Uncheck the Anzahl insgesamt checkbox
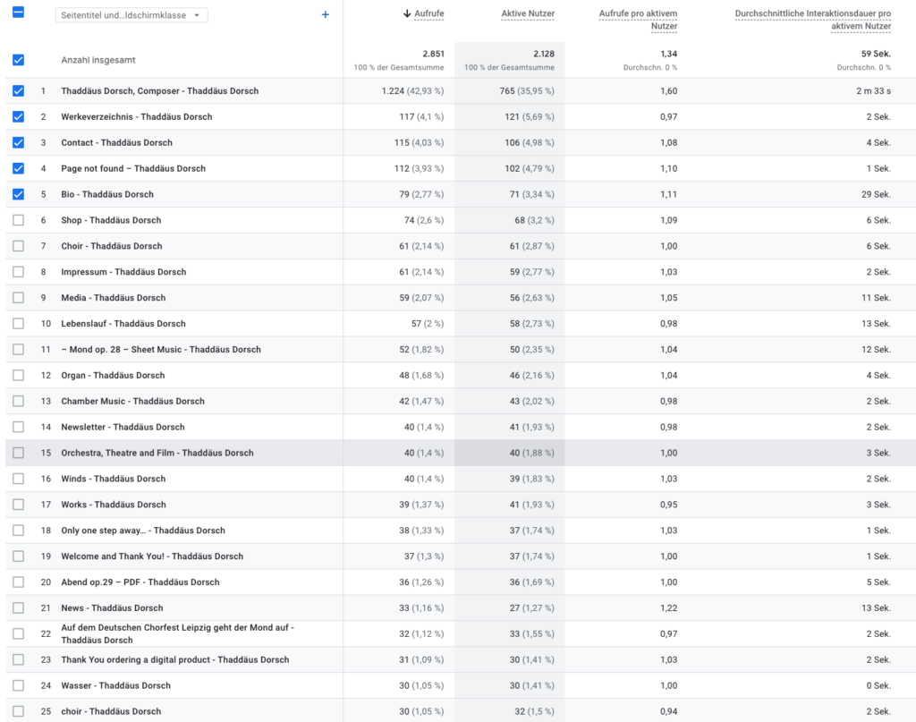 click(x=18, y=60)
